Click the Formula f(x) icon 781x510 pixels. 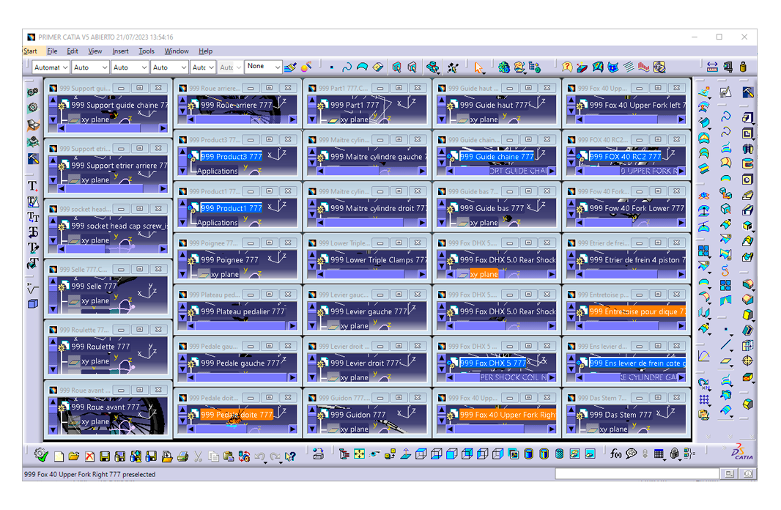click(615, 454)
